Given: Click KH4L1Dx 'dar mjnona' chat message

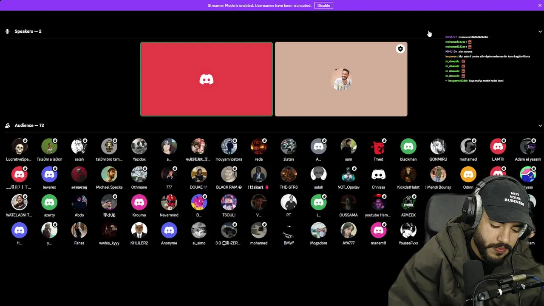Looking at the screenshot, I should coord(459,51).
